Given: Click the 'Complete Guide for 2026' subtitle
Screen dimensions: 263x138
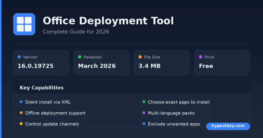Looking at the screenshot, I should tap(76, 32).
